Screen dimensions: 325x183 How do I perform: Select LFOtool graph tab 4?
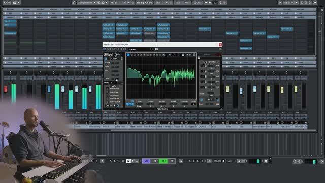138,55
